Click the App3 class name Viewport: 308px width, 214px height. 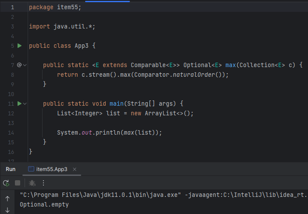[x=82, y=46]
